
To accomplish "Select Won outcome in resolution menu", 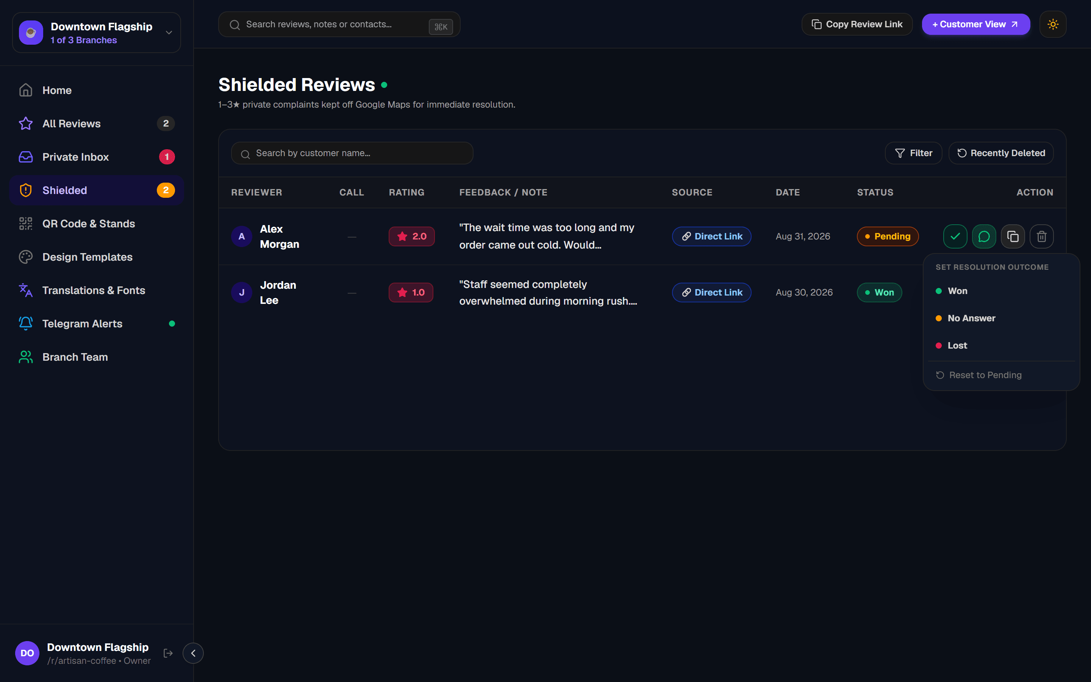I will coord(1001,291).
